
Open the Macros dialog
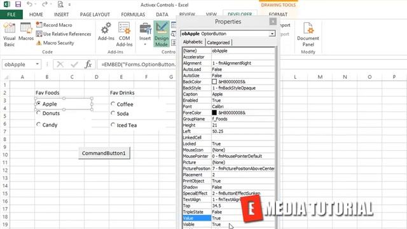(x=26, y=32)
